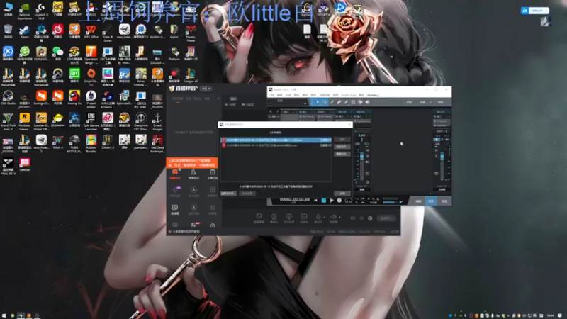Screen dimensions: 567x319
Task: Click the Record button in Studio One transport
Action: [x=339, y=201]
